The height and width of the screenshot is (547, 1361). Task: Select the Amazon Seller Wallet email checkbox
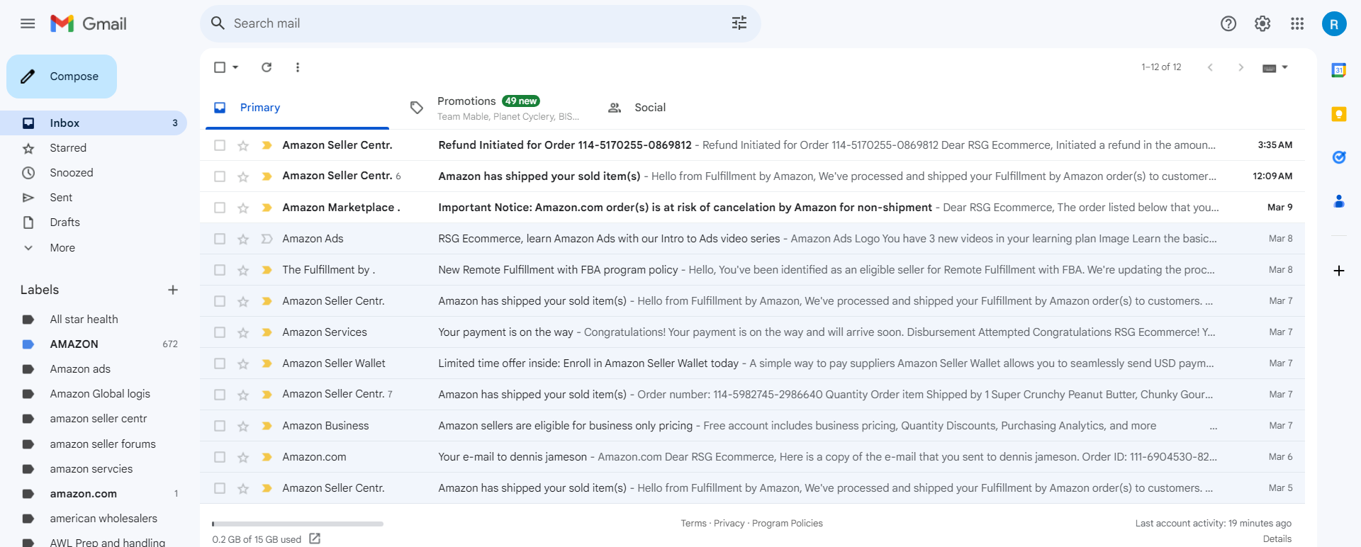tap(220, 363)
